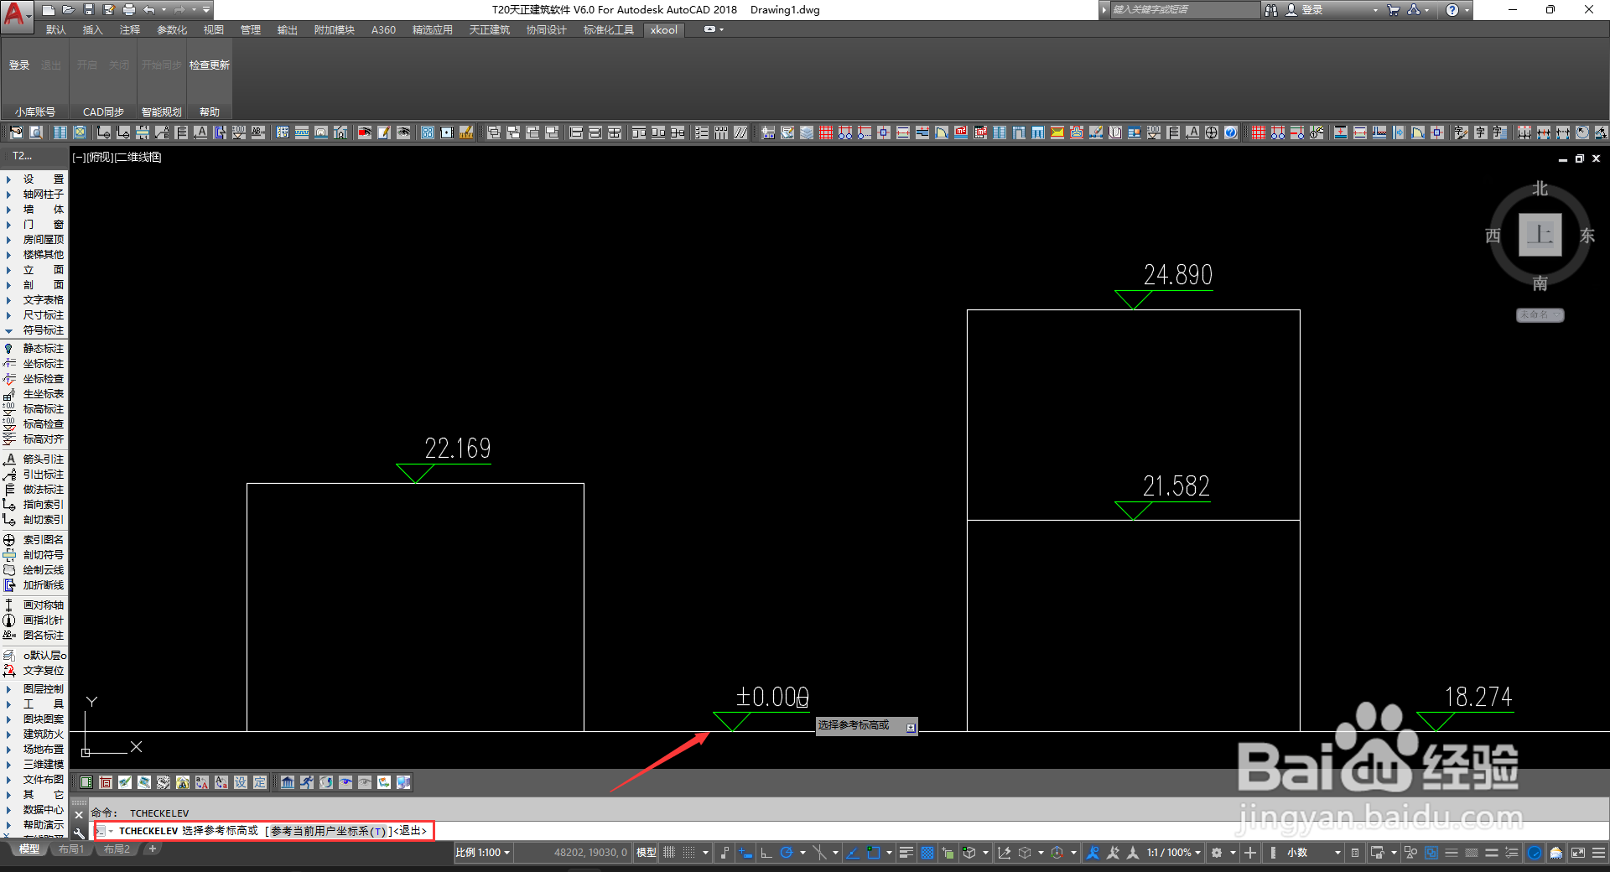
Task: Expand the 文字表格 menu group
Action: point(34,300)
